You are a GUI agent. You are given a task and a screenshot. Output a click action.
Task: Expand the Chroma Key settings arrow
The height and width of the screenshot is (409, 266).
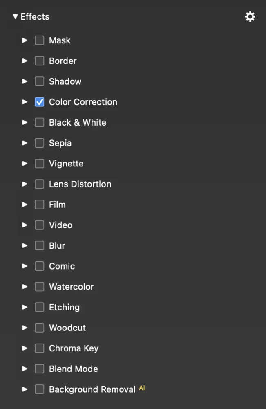point(25,348)
